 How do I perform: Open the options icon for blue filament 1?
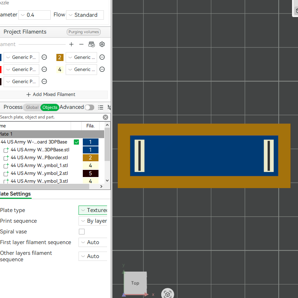[x=44, y=57]
